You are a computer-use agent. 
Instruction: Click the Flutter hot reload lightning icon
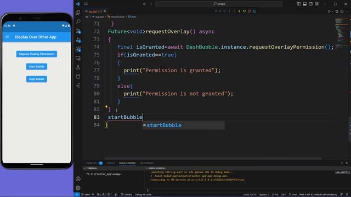pyautogui.click(x=239, y=11)
